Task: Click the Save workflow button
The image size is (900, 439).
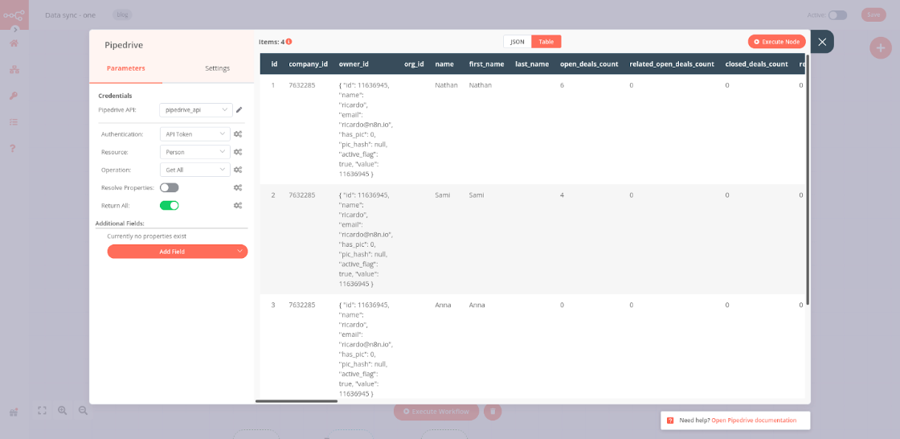Action: pyautogui.click(x=873, y=15)
